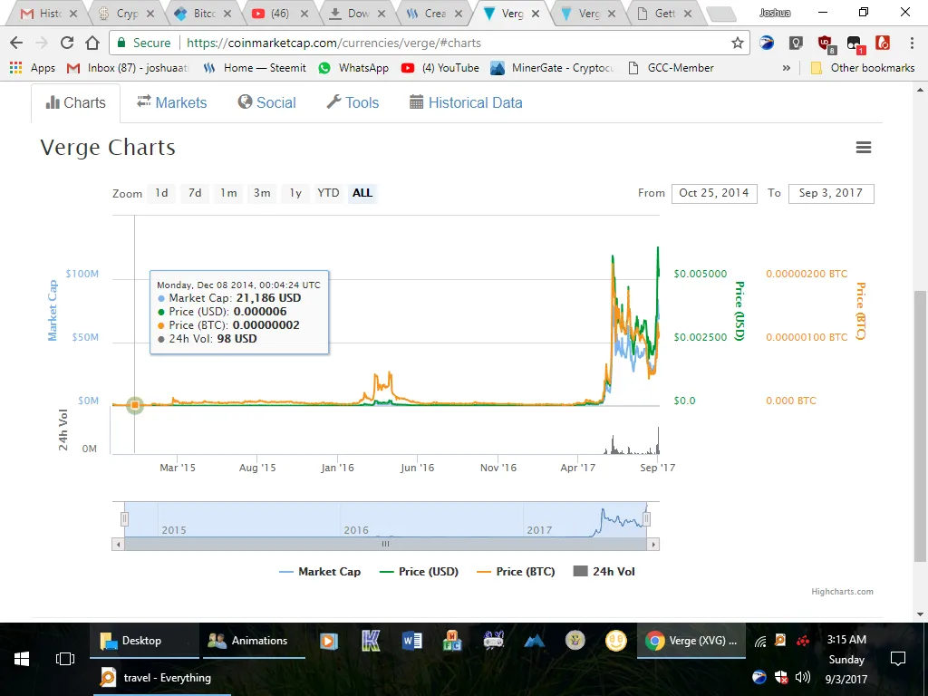Click the lightbulb extension icon
Viewport: 928px width, 696px height.
tap(796, 43)
